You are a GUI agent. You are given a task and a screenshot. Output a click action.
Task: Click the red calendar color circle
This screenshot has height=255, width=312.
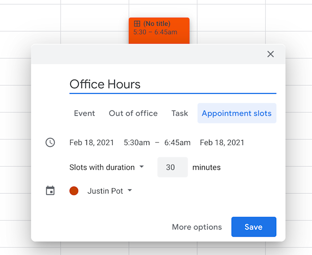74,191
